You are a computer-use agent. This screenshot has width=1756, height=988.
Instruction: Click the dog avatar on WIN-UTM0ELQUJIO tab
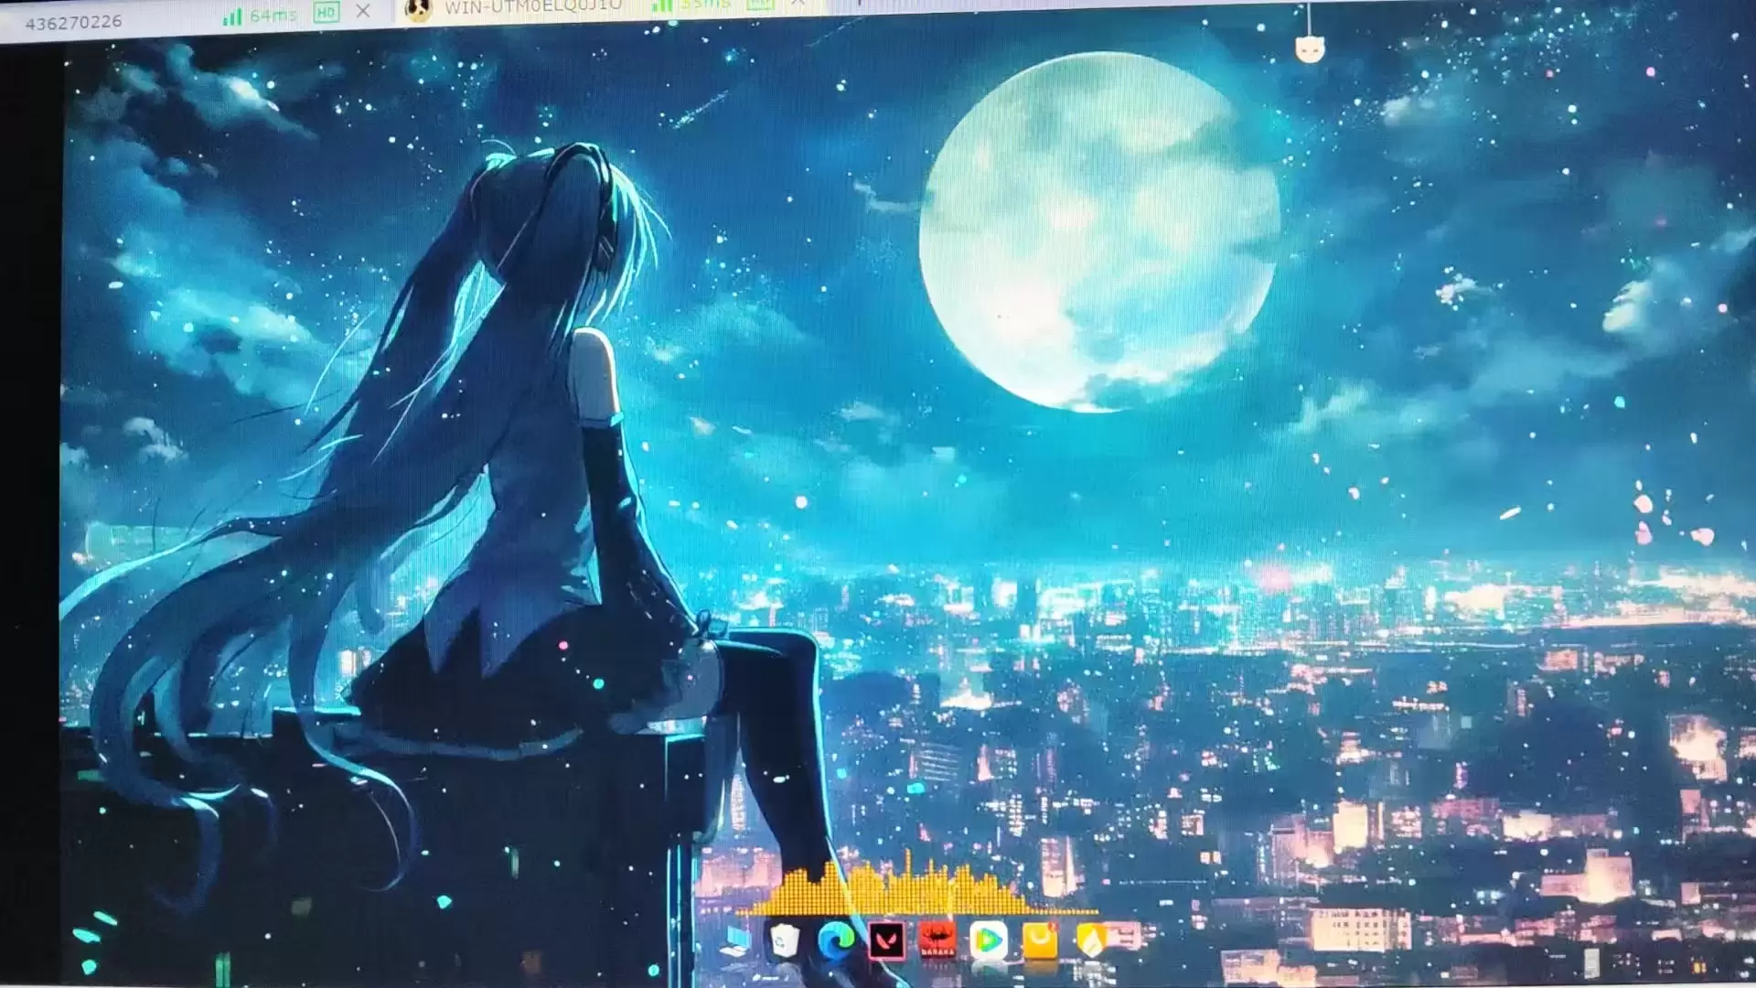pyautogui.click(x=419, y=8)
